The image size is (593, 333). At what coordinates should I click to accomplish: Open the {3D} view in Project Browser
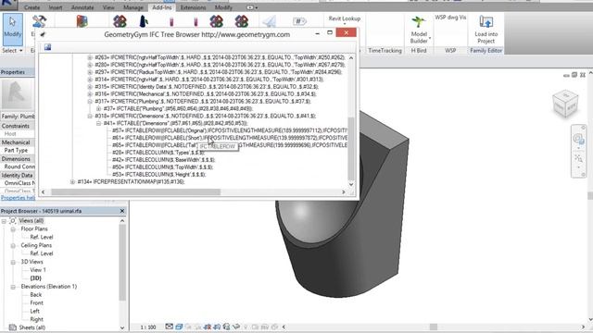click(x=35, y=278)
